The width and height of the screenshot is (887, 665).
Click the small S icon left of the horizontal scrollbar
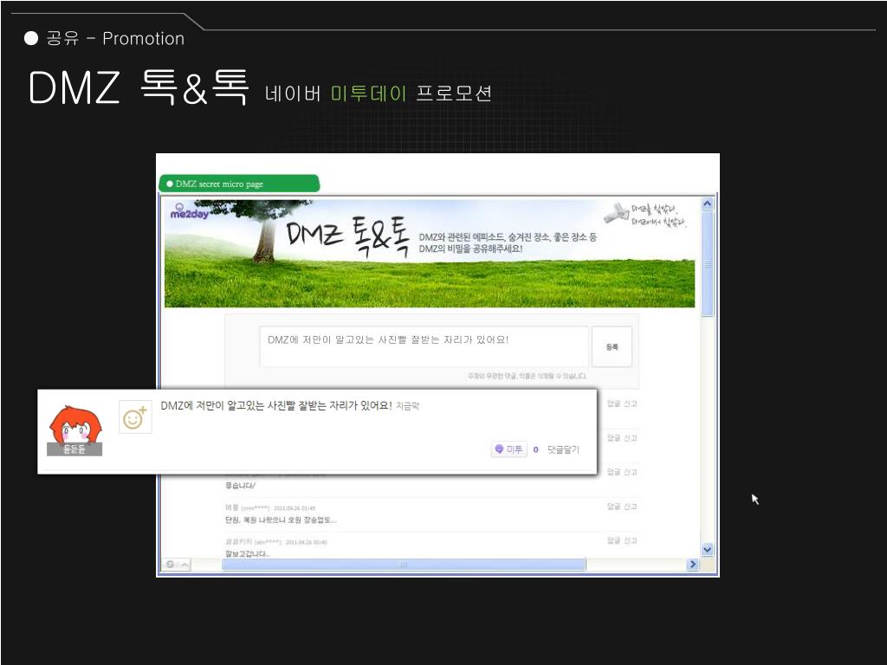click(170, 565)
